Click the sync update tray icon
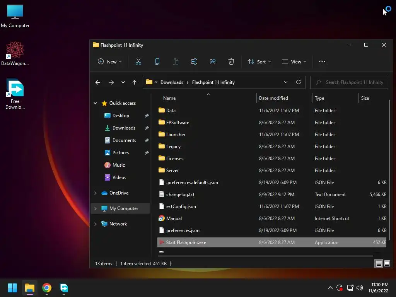This screenshot has height=297, width=396. (340, 288)
